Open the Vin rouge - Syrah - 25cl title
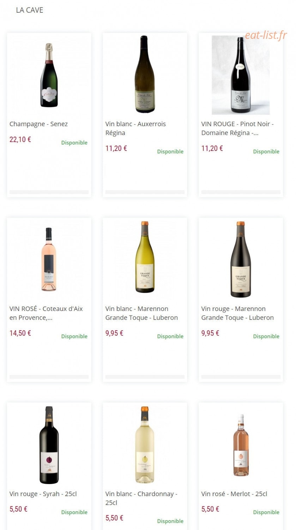 pyautogui.click(x=43, y=494)
